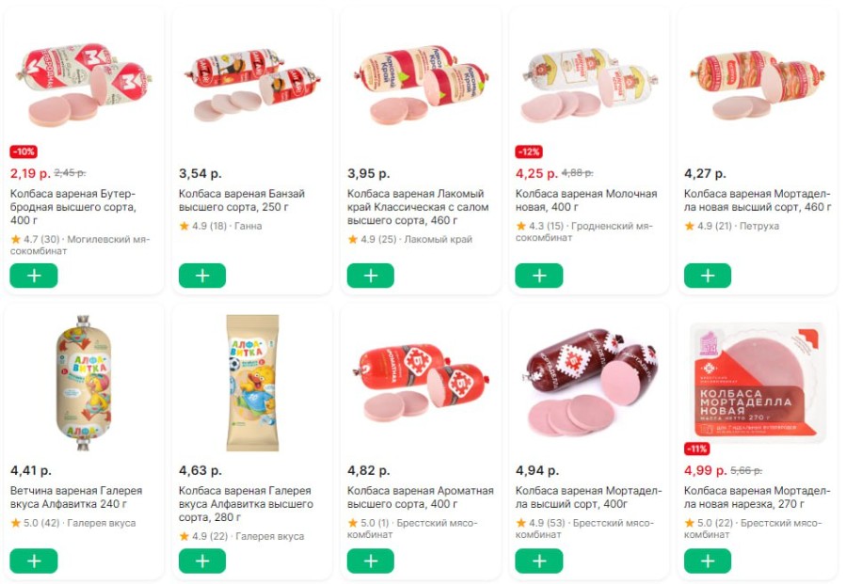
Task: View Мортаделла новая нарезка package image
Action: coord(757,382)
